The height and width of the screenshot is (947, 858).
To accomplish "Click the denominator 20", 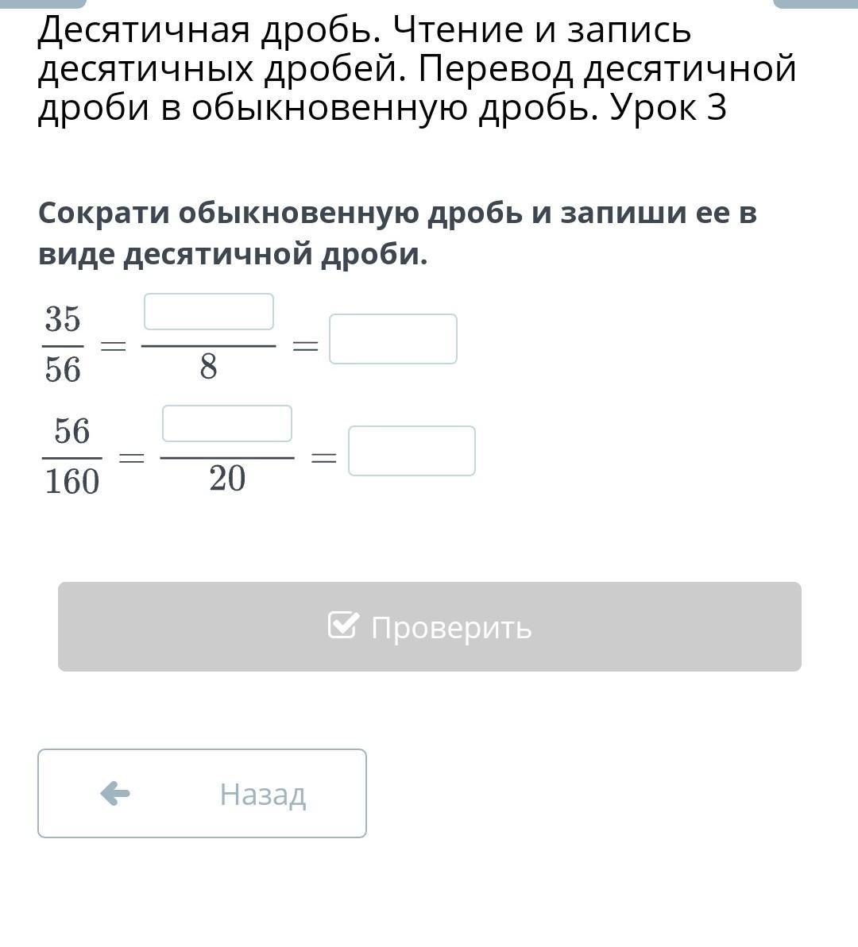I will tap(227, 479).
